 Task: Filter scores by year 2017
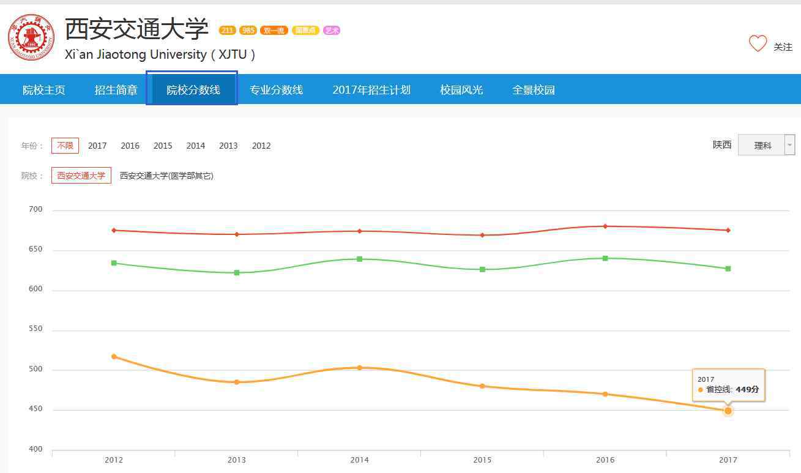coord(97,146)
